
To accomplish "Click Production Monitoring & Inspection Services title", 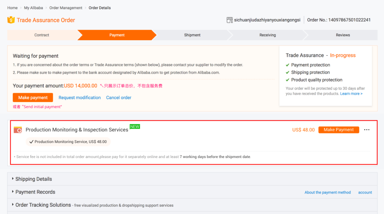I will click(77, 130).
